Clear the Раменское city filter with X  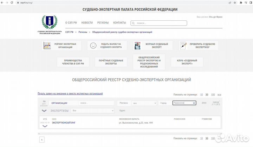pos(194,103)
